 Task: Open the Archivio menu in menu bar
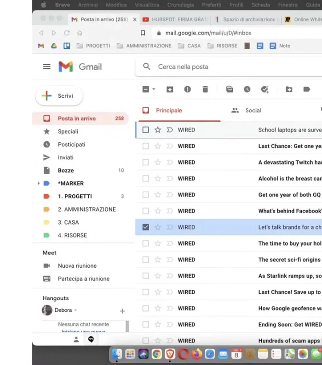[x=88, y=5]
